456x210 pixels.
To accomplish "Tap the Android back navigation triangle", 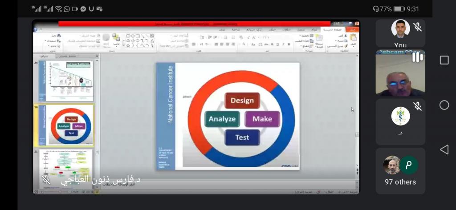I will point(444,149).
